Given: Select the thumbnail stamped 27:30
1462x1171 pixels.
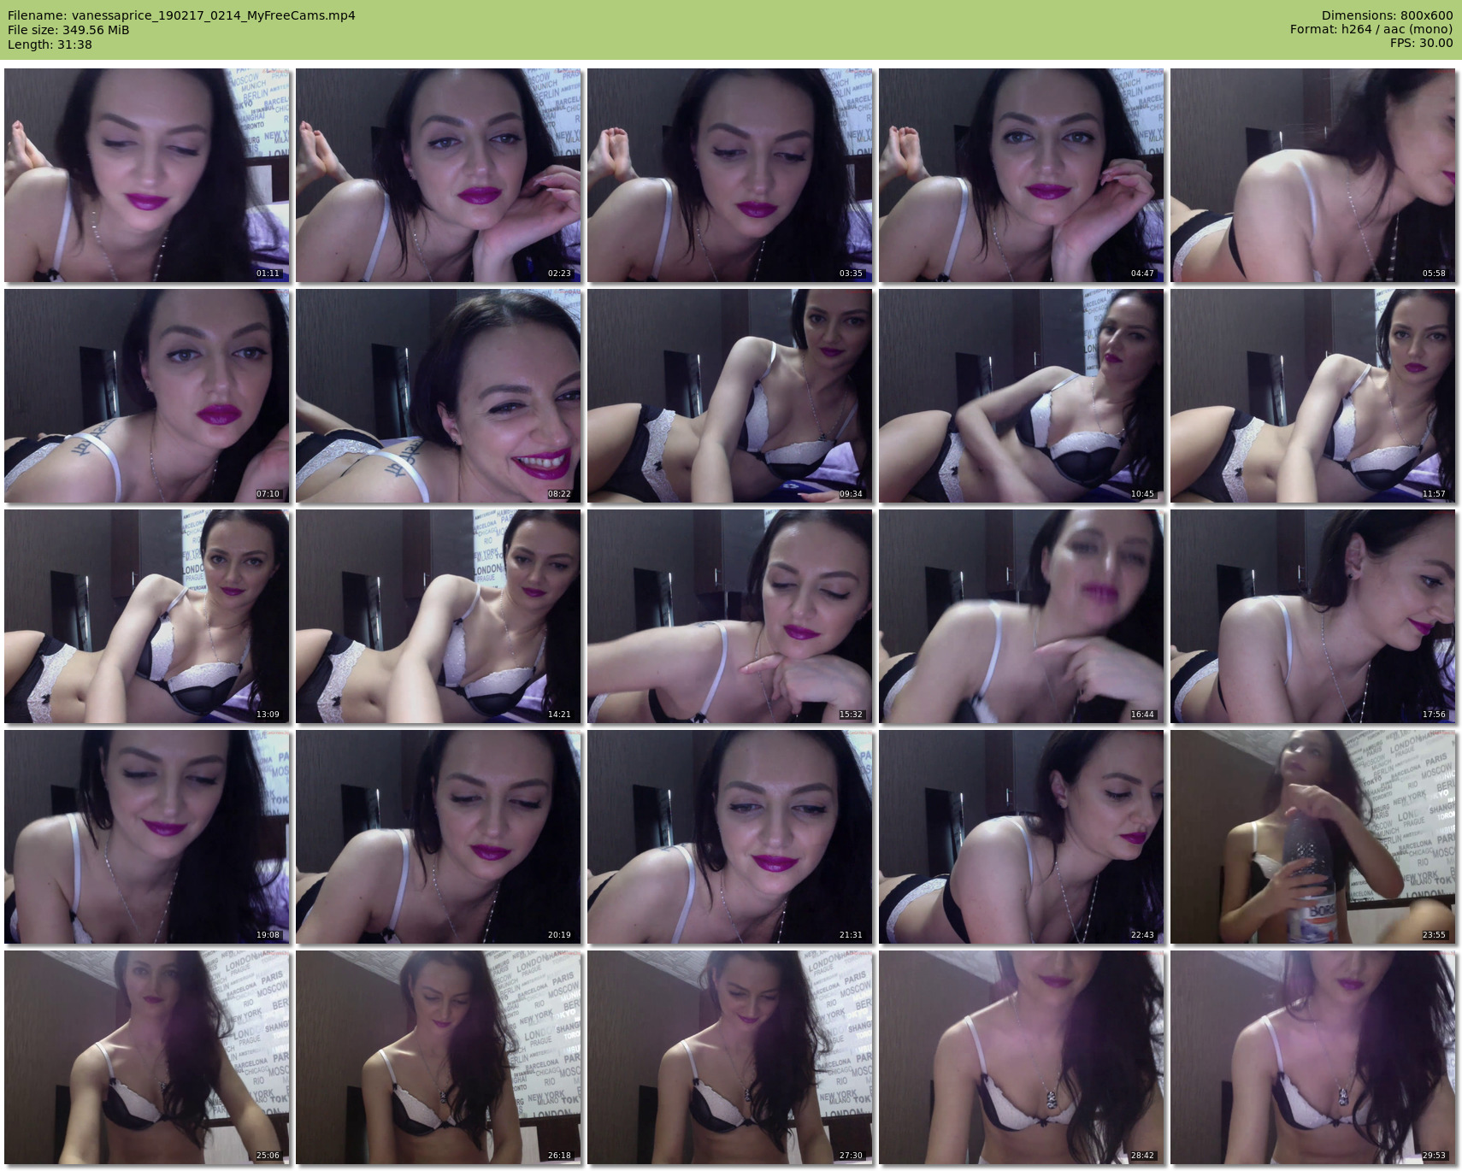Looking at the screenshot, I should [x=730, y=1057].
